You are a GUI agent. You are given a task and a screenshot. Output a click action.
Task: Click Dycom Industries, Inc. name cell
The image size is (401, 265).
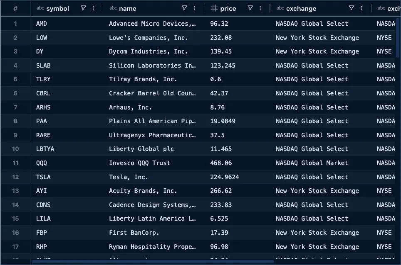[153, 51]
